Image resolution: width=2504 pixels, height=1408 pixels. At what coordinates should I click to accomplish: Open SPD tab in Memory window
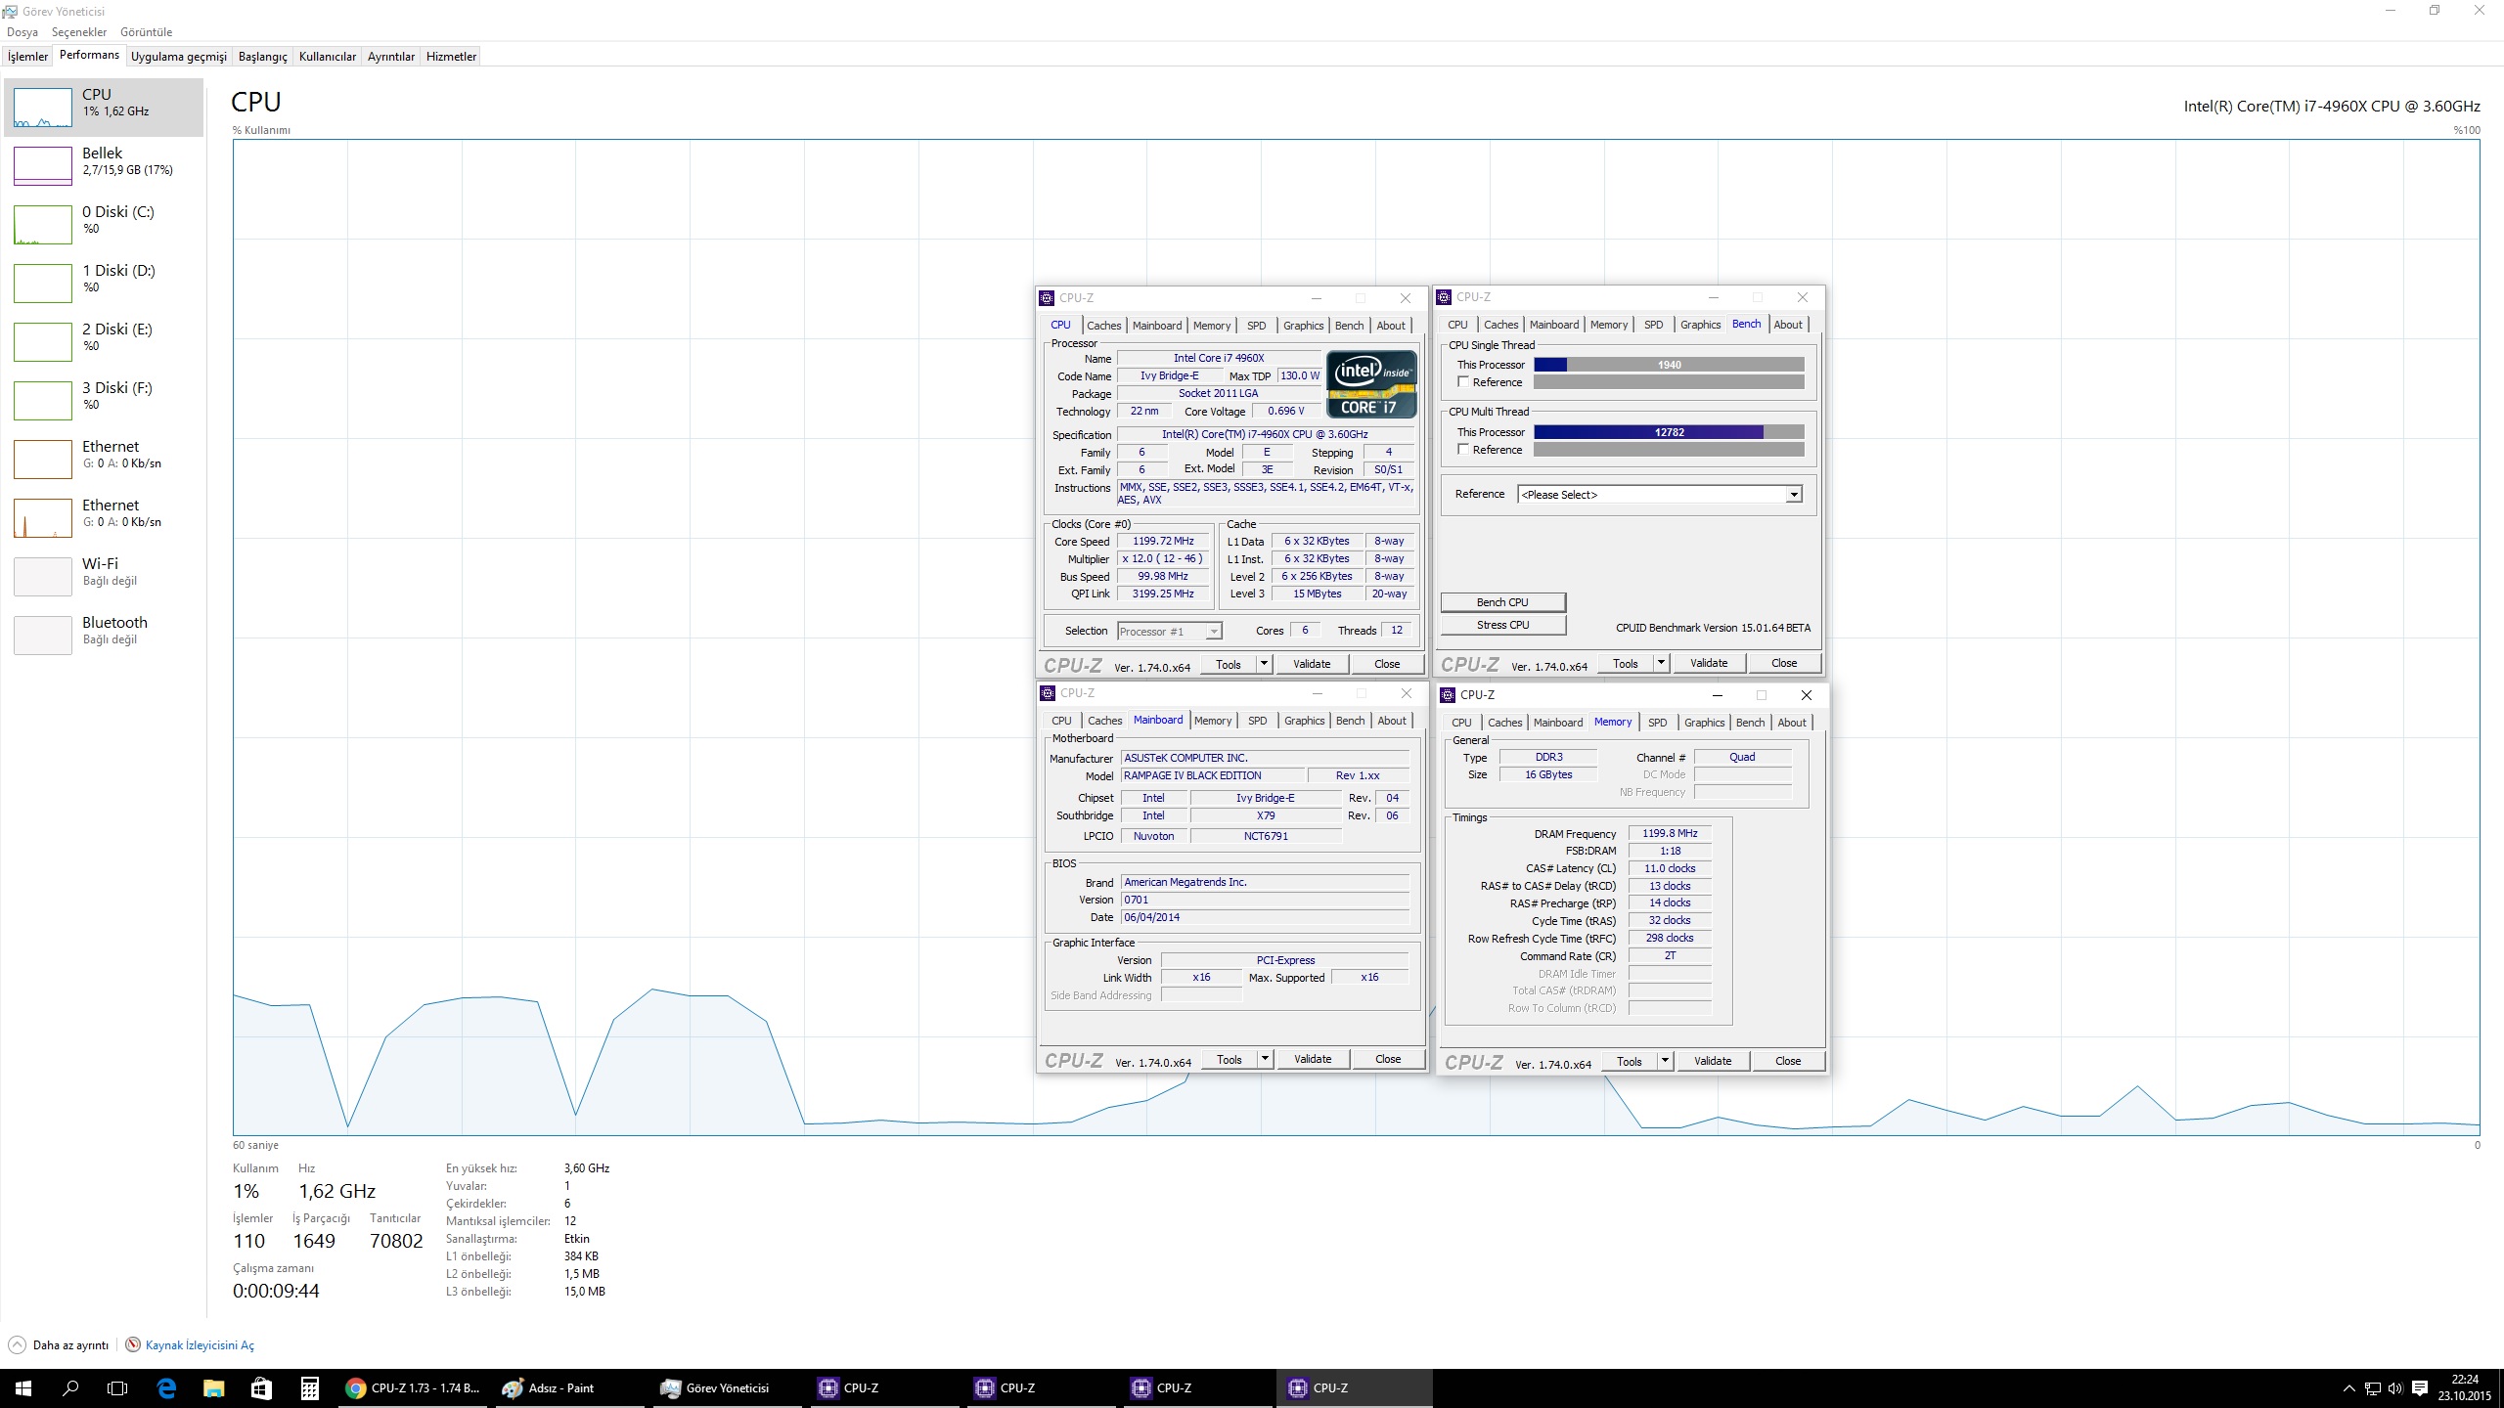click(1657, 723)
